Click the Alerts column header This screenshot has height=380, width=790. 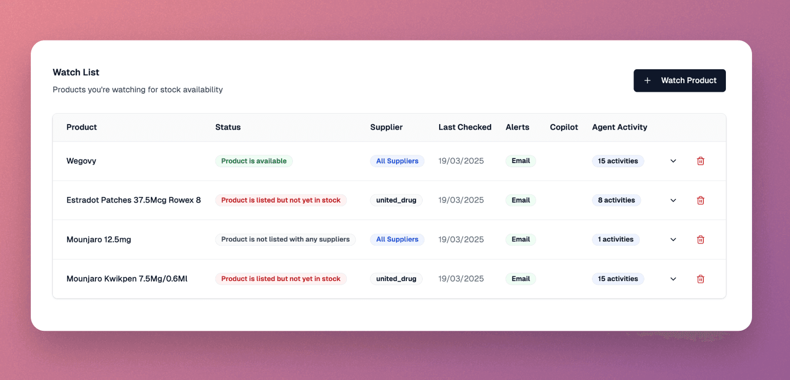pyautogui.click(x=517, y=127)
